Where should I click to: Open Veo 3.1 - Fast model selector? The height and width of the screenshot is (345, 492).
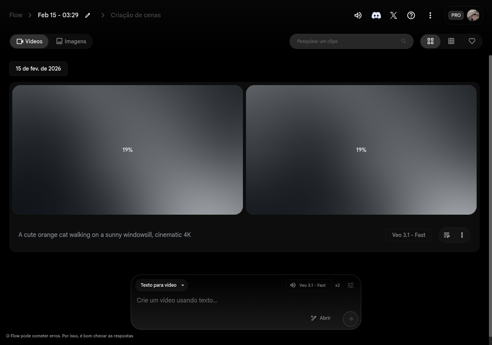(309, 285)
